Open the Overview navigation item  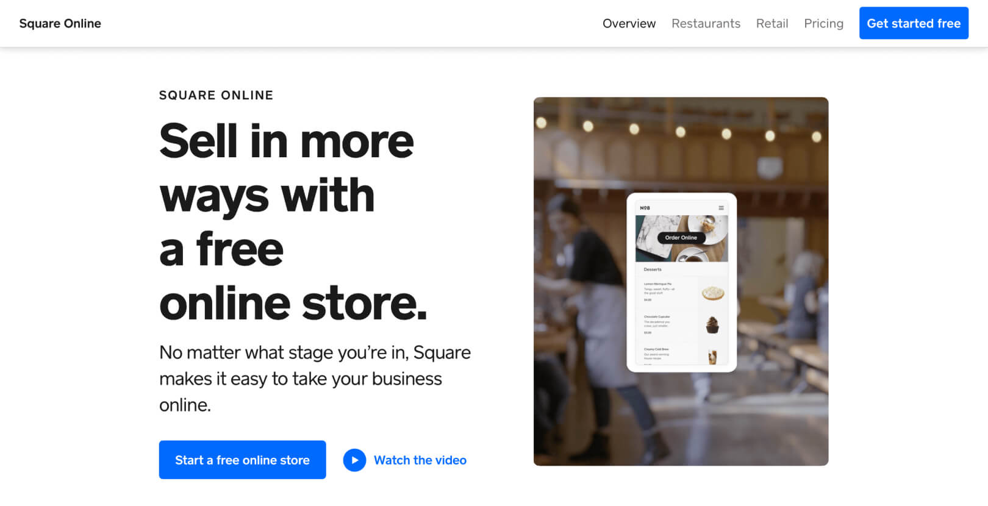click(629, 23)
